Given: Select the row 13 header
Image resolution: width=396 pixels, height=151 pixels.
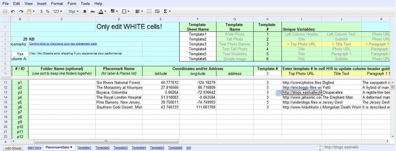Looking at the screenshot, I should [5, 92].
